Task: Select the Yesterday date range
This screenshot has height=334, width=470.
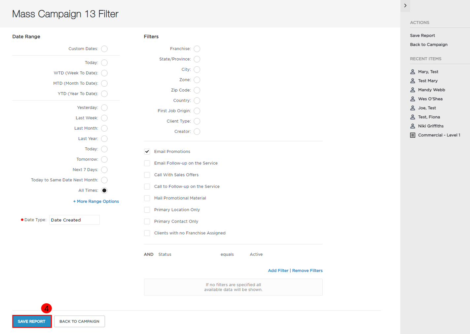Action: click(104, 107)
